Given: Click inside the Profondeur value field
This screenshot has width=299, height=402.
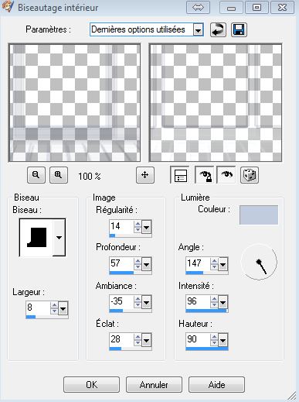Looking at the screenshot, I should coord(121,263).
